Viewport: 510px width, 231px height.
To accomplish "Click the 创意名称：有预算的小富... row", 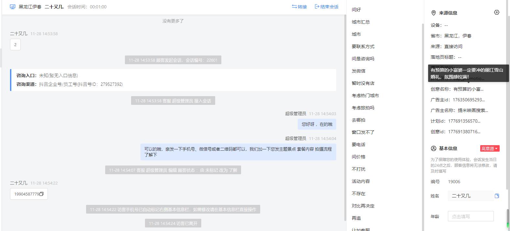I will point(457,89).
